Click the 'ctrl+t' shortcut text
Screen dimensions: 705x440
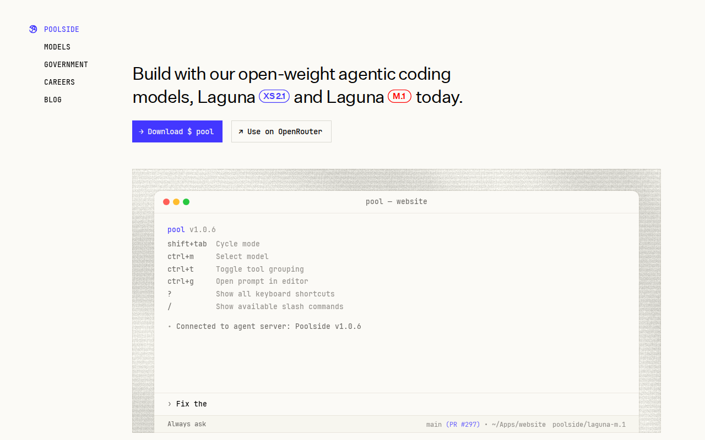(x=181, y=269)
